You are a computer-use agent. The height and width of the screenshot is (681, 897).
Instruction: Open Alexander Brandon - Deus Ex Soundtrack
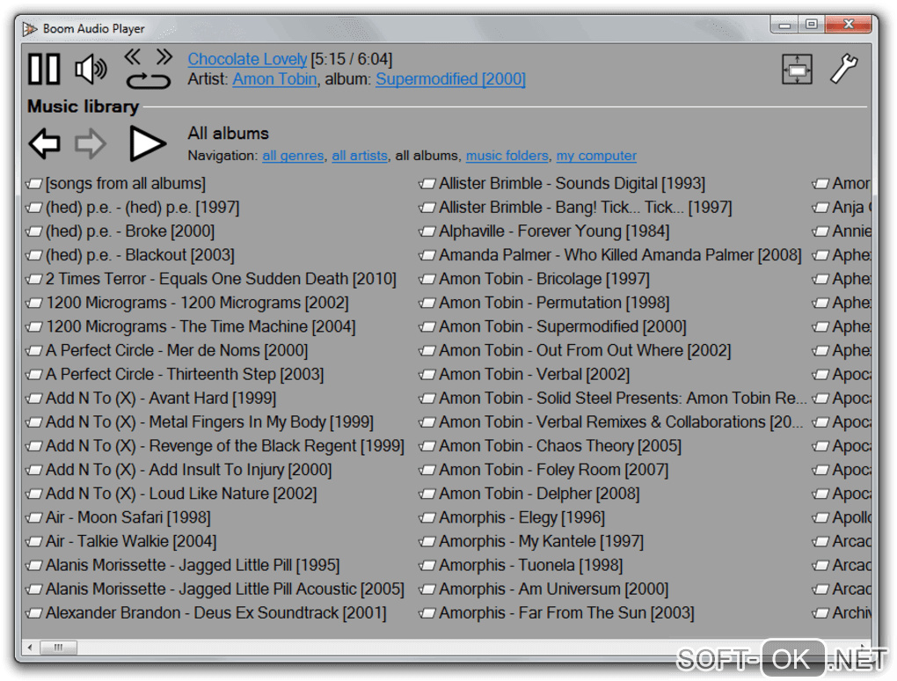click(207, 613)
